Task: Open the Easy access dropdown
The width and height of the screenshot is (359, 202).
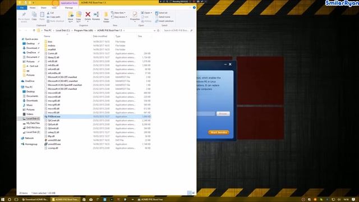Action: pyautogui.click(x=119, y=17)
